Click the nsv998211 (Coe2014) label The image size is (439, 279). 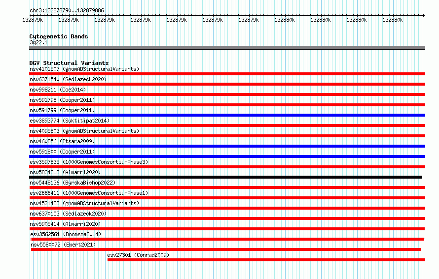coord(58,90)
